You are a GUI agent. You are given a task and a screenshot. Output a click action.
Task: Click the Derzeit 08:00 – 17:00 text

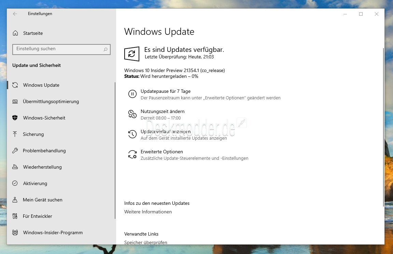tap(161, 118)
